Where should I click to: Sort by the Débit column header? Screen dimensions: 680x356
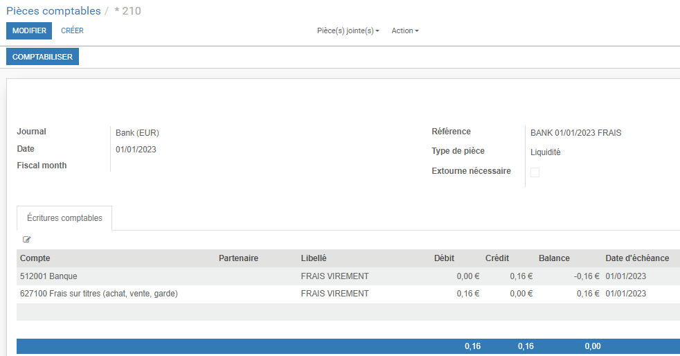pyautogui.click(x=444, y=258)
